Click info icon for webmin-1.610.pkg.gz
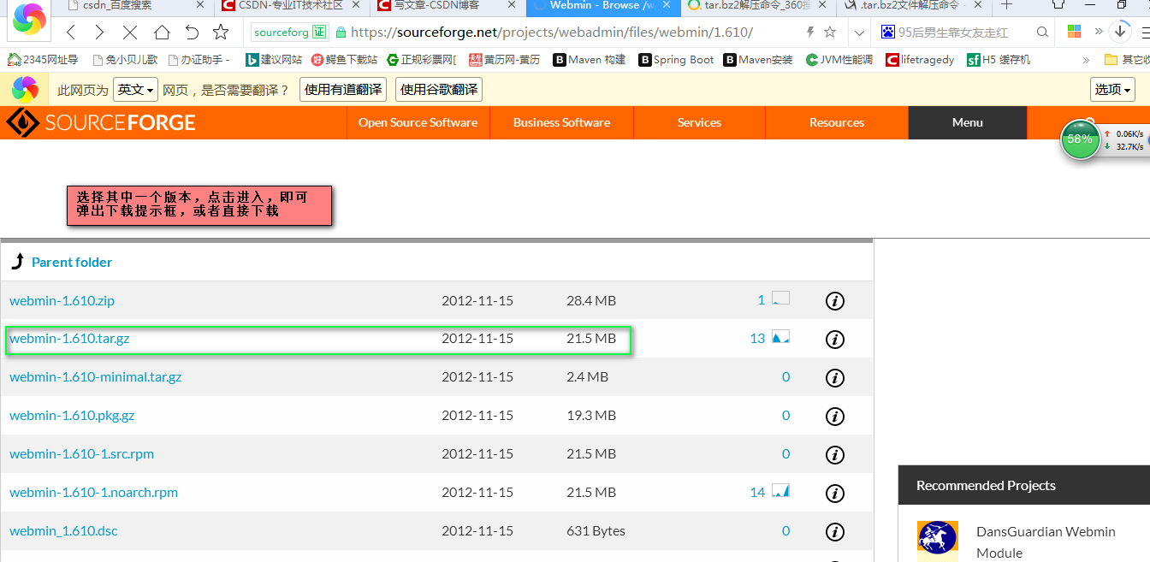The height and width of the screenshot is (562, 1150). 835,417
